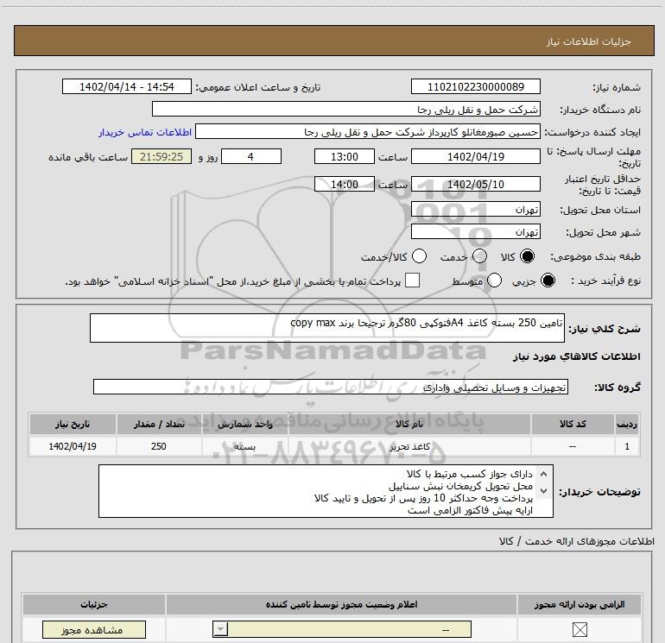The height and width of the screenshot is (643, 665).
Task: Click the جزئیات اطلاعات نیاز title bar
Action: click(333, 41)
